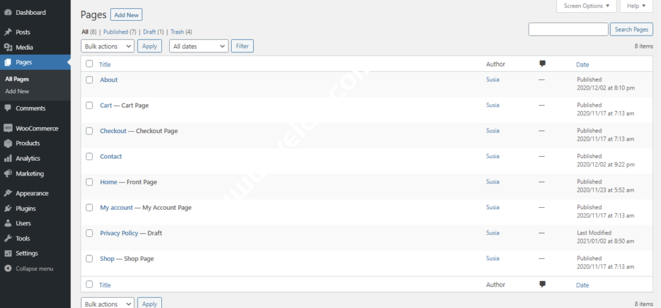Open the About page title link
The height and width of the screenshot is (308, 661).
pyautogui.click(x=108, y=79)
